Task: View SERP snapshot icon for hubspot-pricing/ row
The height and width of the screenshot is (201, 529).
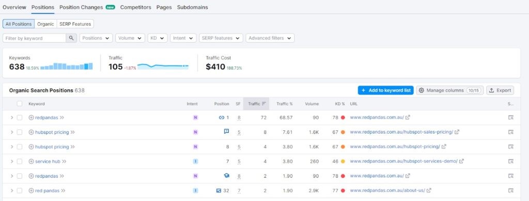Action: pyautogui.click(x=511, y=147)
